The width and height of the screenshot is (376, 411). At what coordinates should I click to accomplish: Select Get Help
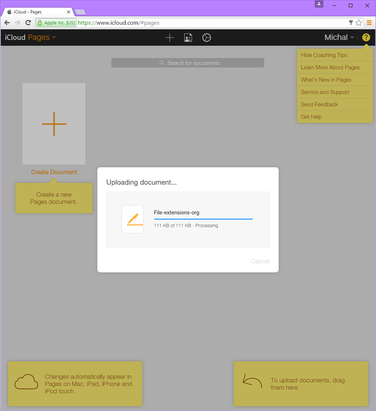coord(335,117)
